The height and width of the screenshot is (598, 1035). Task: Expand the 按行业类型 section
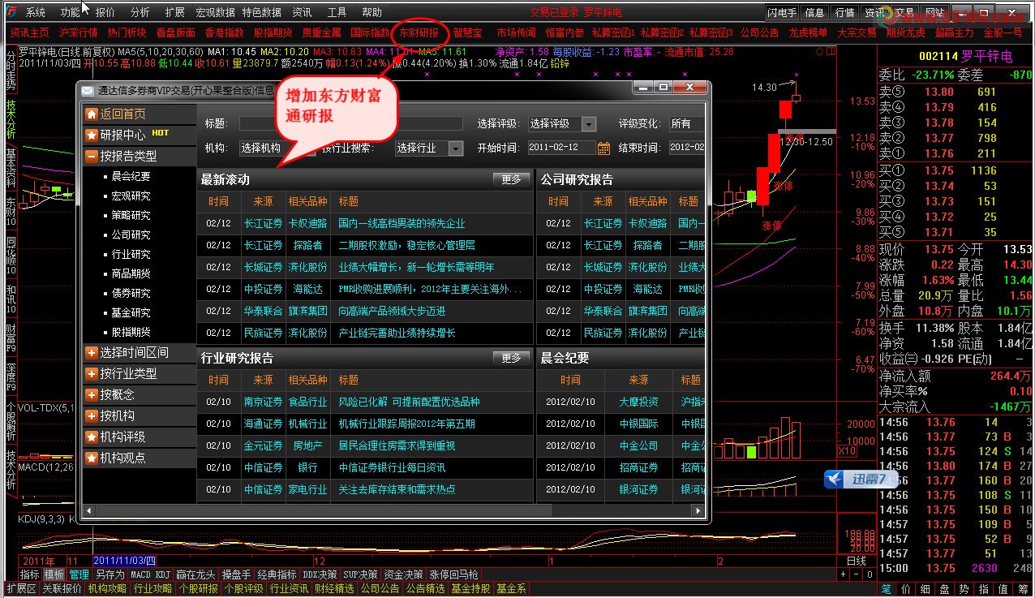click(91, 373)
